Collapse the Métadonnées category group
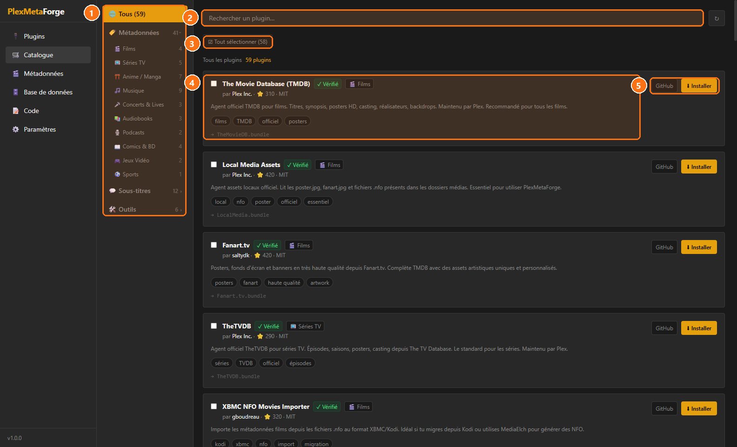This screenshot has width=737, height=447. click(145, 33)
